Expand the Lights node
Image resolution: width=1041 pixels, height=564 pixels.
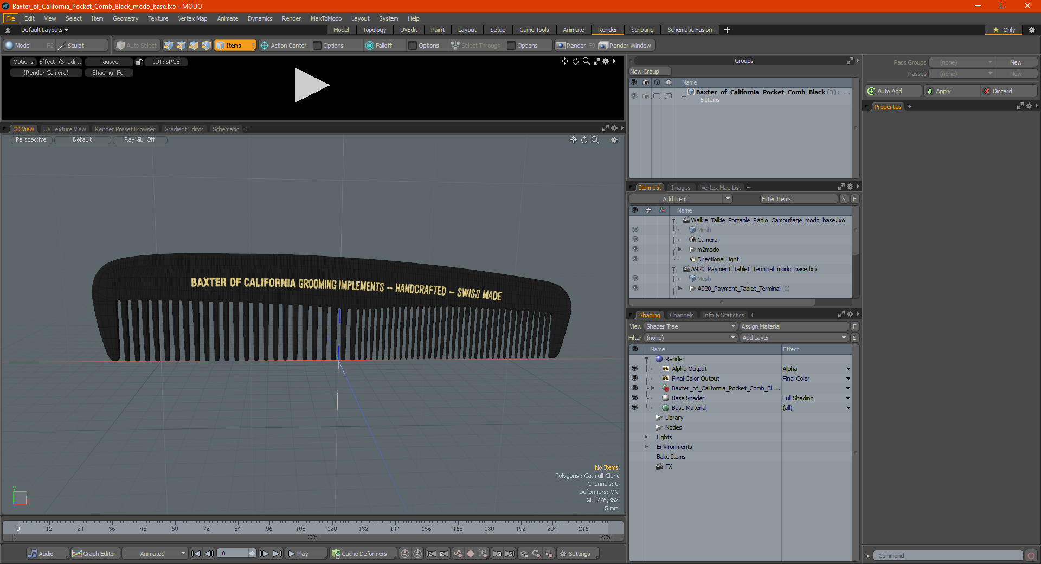pyautogui.click(x=646, y=437)
